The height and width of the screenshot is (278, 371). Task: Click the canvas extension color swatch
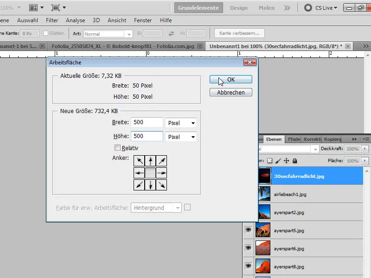[x=187, y=208]
